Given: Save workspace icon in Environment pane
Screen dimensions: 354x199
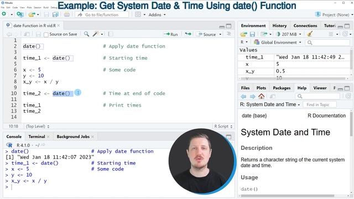Looking at the screenshot, I should click(252, 34).
